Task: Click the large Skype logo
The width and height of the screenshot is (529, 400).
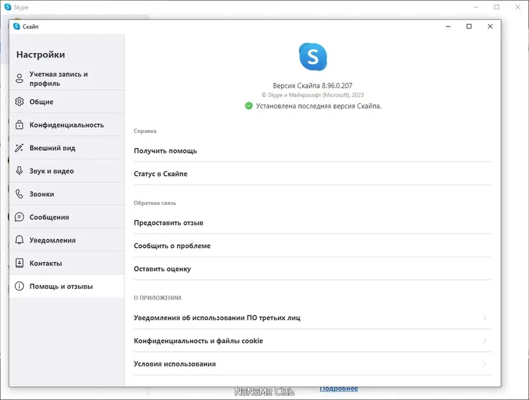Action: click(313, 57)
